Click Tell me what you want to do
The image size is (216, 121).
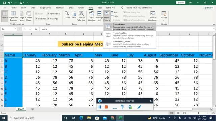[138, 8]
